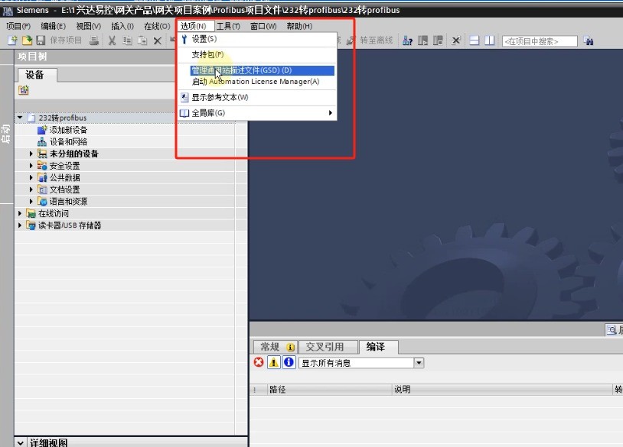Click the 启动 vertical side tab
623x447 pixels.
5,134
